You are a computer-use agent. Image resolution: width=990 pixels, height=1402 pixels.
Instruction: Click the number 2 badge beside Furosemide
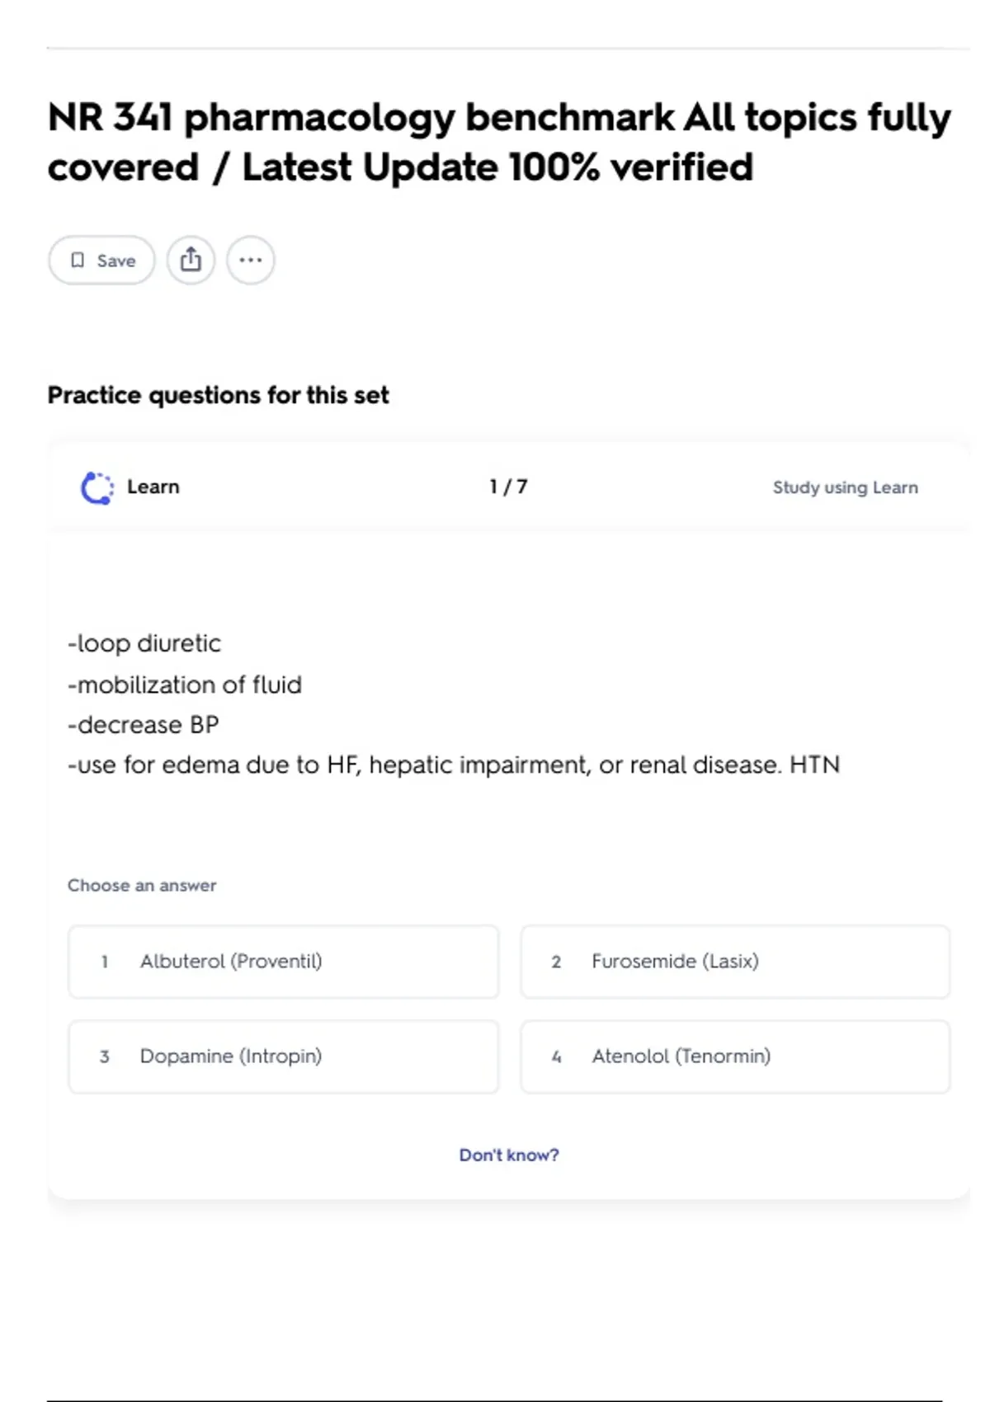pos(556,962)
